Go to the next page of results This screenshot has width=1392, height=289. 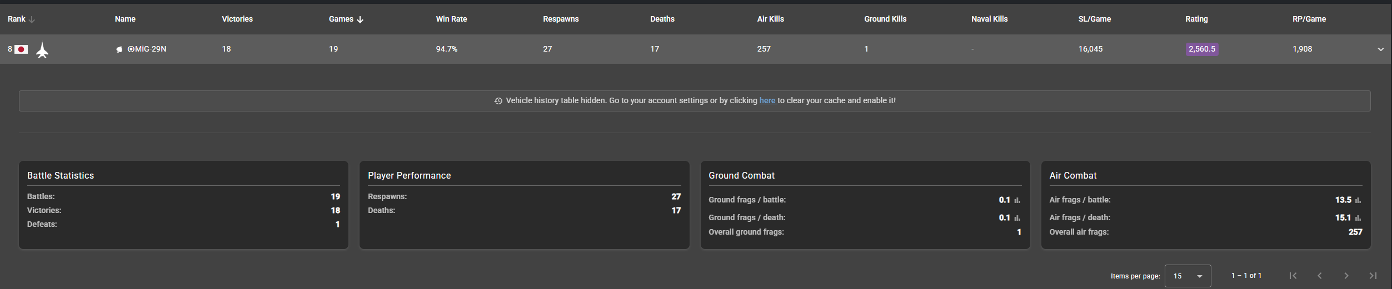[1346, 276]
